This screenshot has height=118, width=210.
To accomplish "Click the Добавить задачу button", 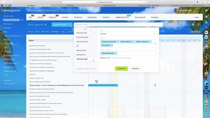I will coord(60,25).
